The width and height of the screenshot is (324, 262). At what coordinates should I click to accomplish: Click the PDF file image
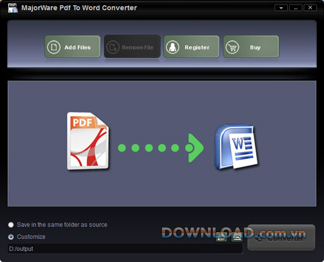pyautogui.click(x=88, y=141)
